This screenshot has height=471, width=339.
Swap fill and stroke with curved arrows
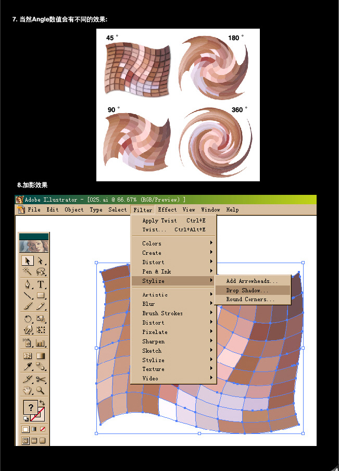click(x=42, y=403)
